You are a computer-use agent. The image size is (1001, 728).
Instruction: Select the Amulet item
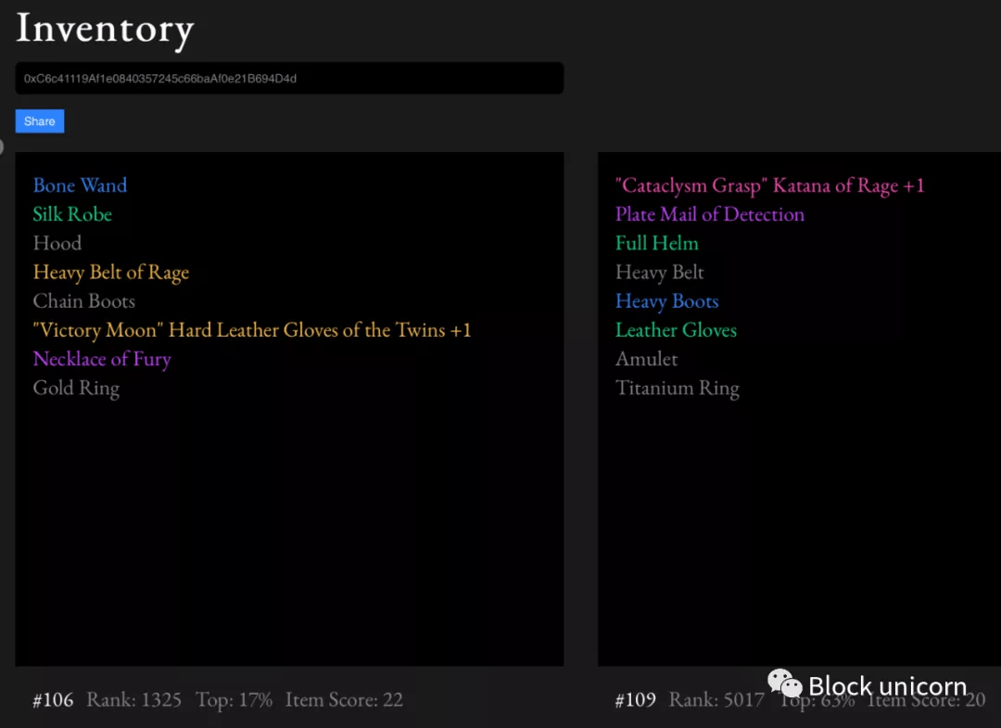(x=647, y=359)
